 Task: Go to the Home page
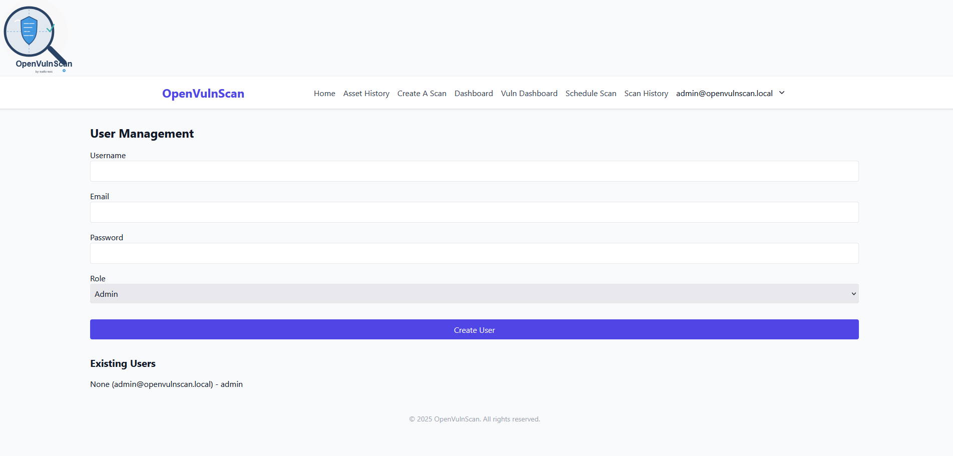[324, 94]
